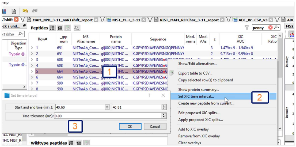Click Cancel in Set time interval dialog

click(x=155, y=127)
